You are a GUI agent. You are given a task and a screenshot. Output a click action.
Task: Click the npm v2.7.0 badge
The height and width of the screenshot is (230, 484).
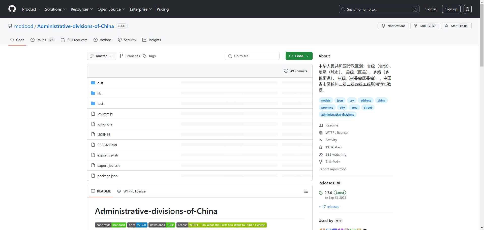137,225
